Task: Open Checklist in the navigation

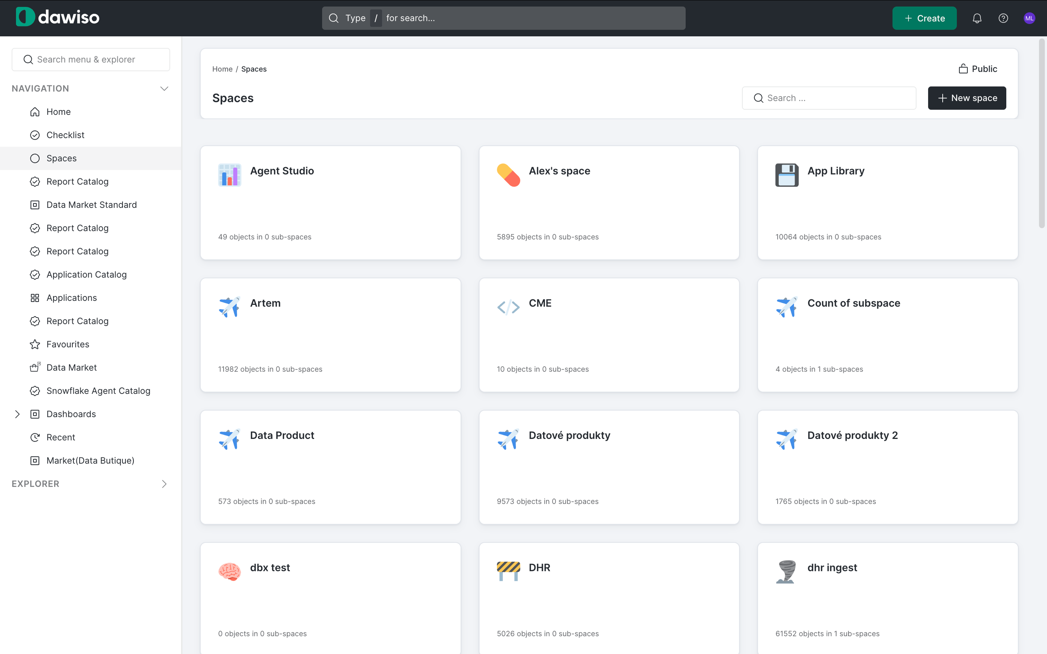Action: pyautogui.click(x=91, y=135)
